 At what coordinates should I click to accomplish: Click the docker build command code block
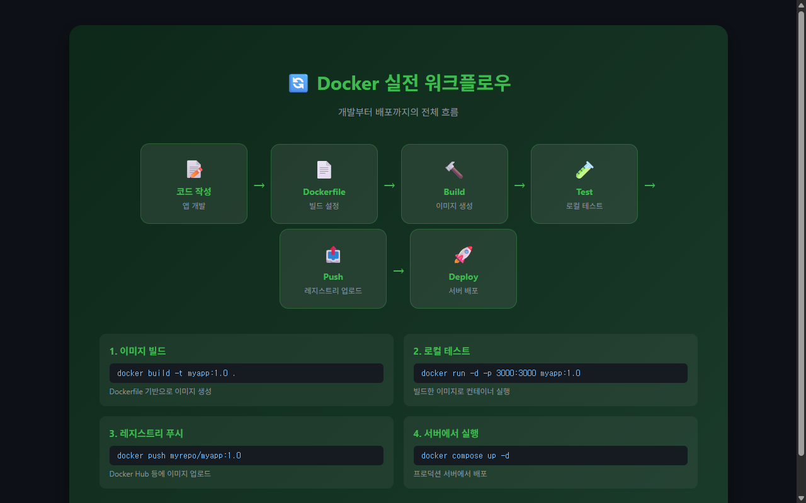[x=246, y=373]
